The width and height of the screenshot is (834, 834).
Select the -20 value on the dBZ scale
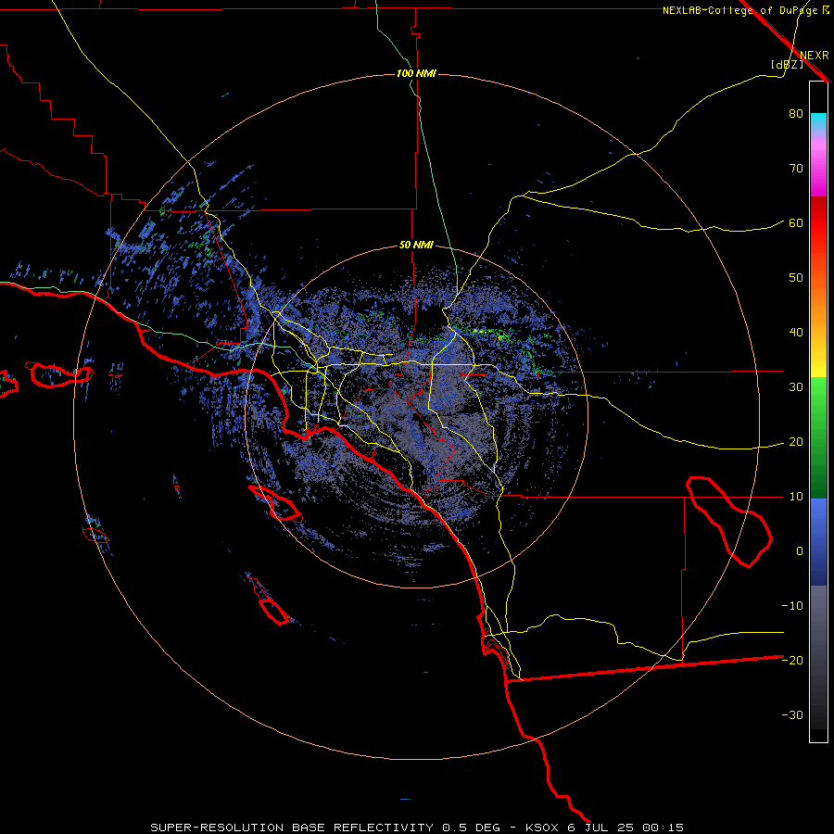792,660
